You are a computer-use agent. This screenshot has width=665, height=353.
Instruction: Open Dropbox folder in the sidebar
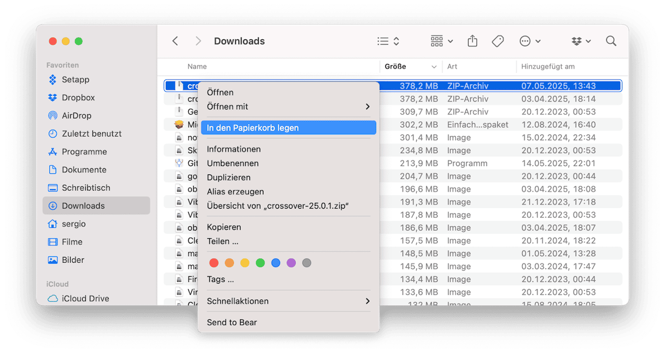(x=78, y=98)
